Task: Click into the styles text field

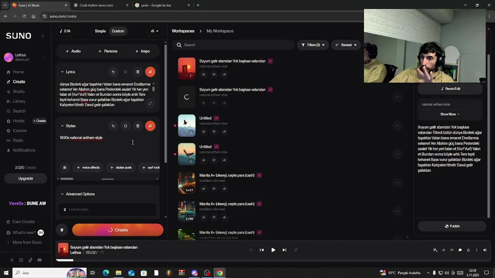Action: [x=108, y=147]
